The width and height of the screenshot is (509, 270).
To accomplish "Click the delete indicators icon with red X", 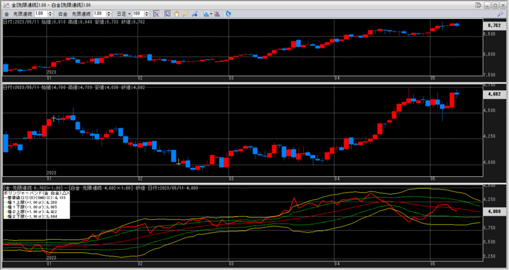I will pos(217,13).
